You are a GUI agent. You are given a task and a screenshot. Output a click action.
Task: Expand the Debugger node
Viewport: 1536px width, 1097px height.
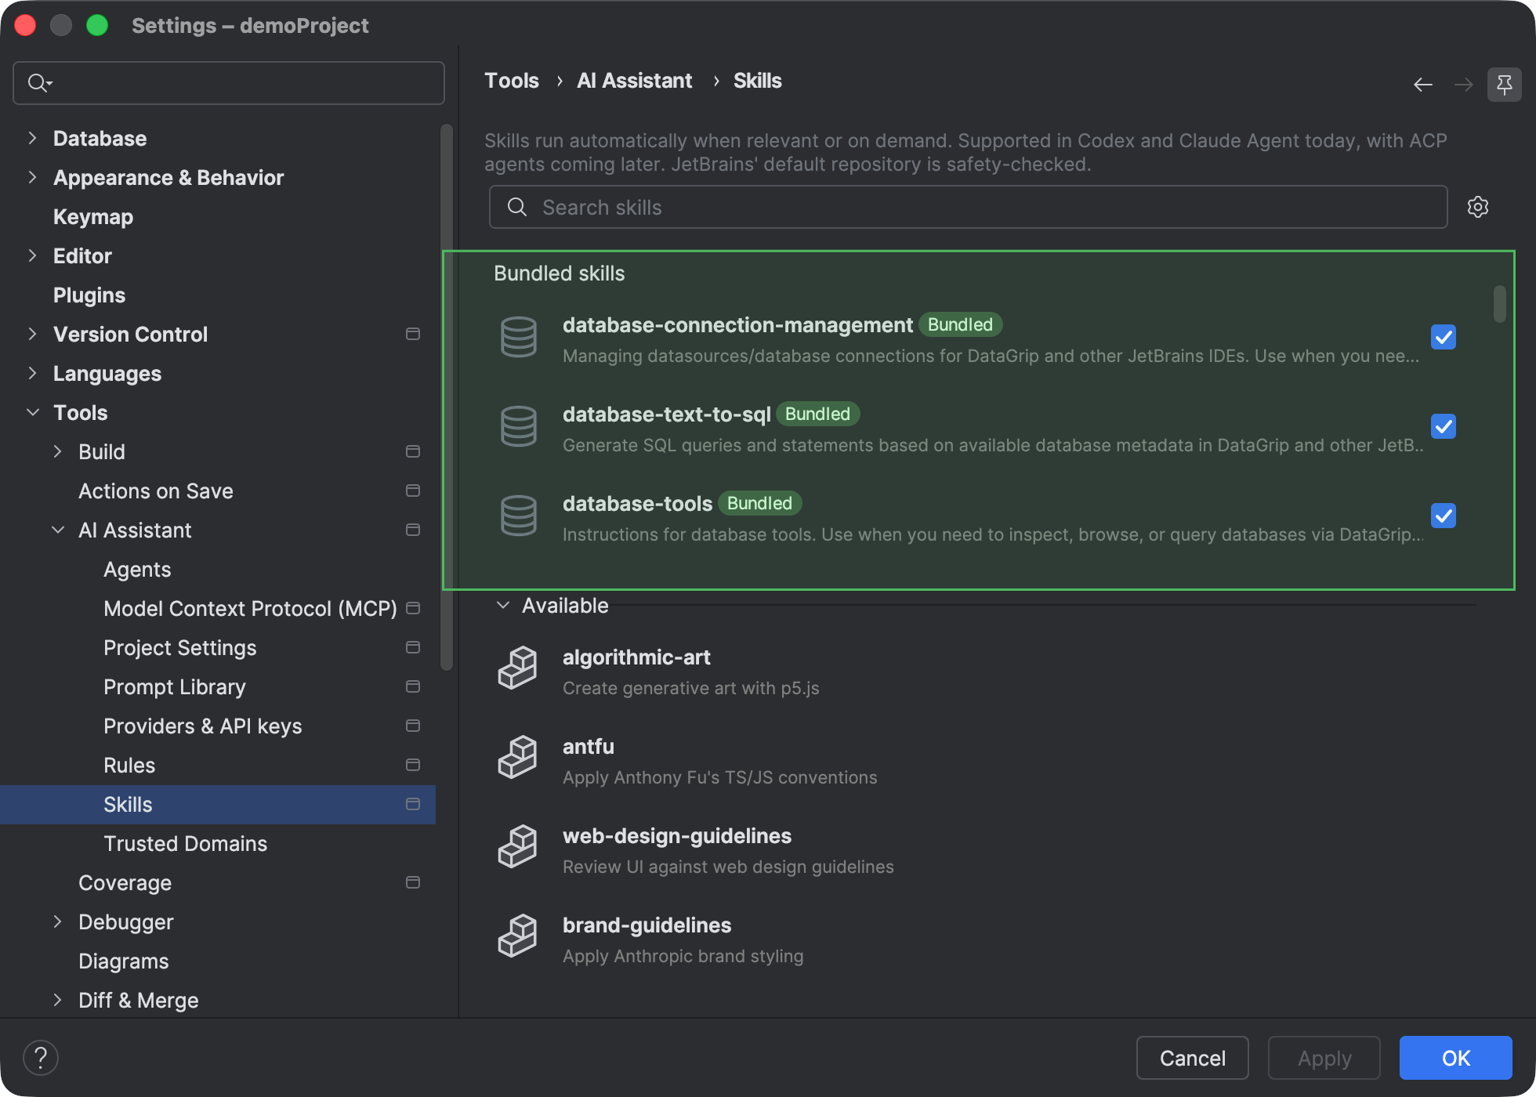pos(57,921)
